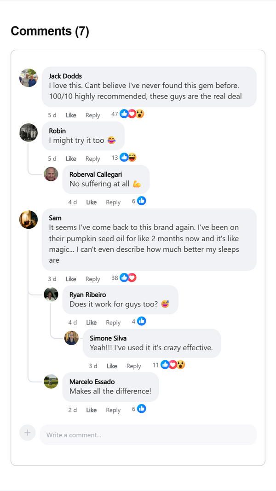Click the like reaction icon on Roberval Callegari's comment
The height and width of the screenshot is (491, 276).
click(142, 201)
